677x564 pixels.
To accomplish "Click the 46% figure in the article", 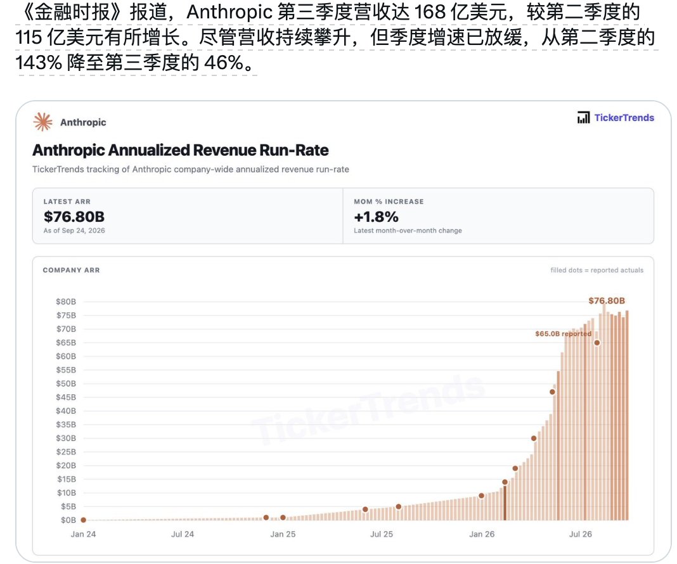I will (x=224, y=63).
